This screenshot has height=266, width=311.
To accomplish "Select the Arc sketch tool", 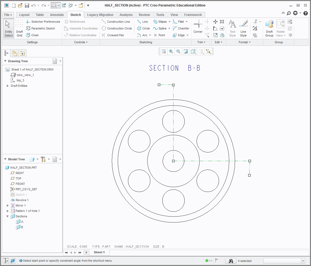I will pyautogui.click(x=142, y=35).
